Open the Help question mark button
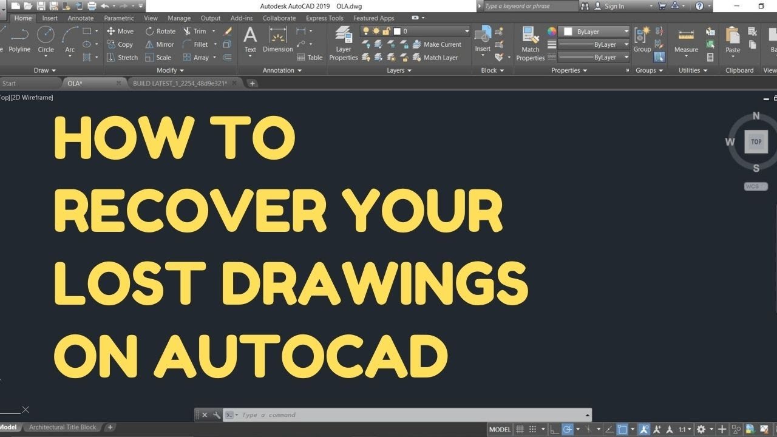Viewport: 777px width, 437px height. coord(699,6)
